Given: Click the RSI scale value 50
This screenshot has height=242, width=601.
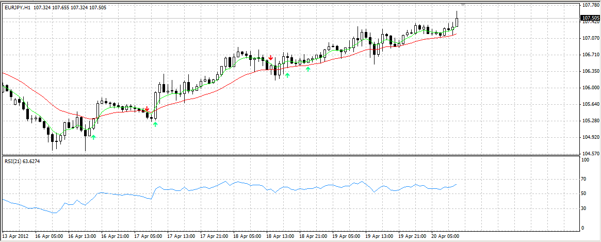Looking at the screenshot, I should pos(584,193).
